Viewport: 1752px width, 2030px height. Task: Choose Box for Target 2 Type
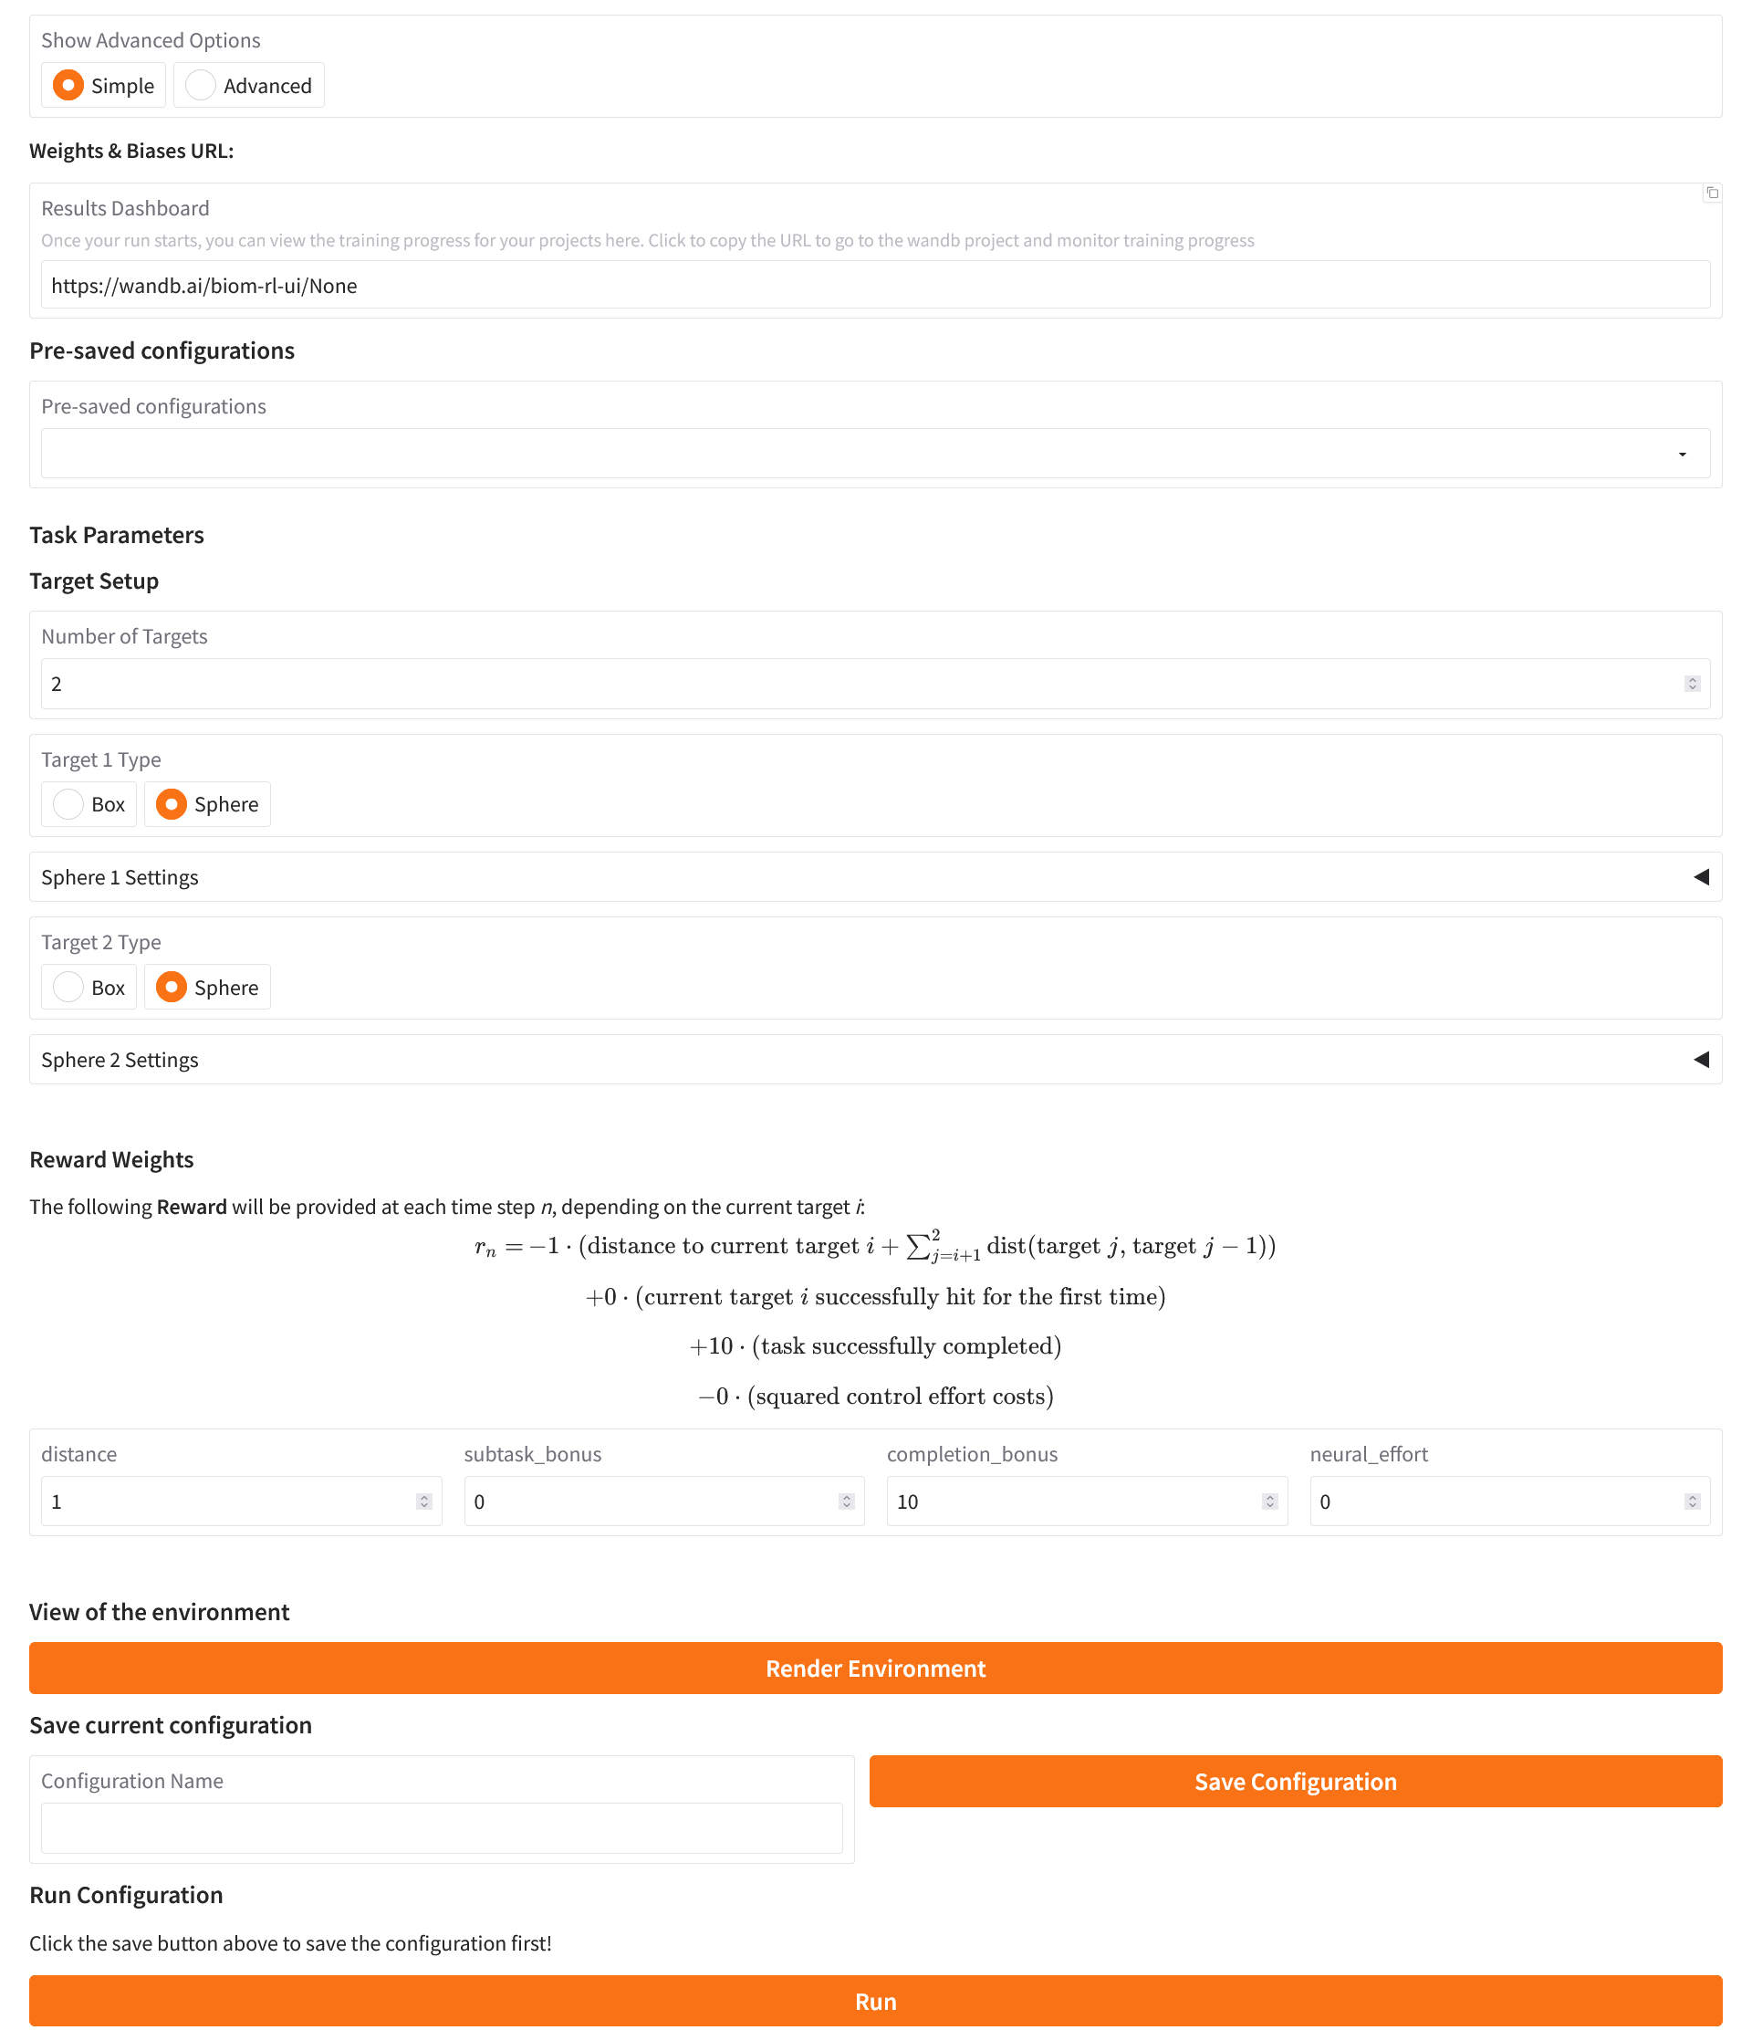click(x=68, y=987)
